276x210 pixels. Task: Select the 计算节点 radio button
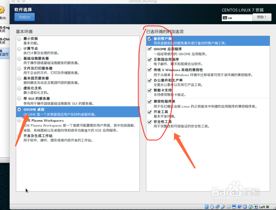(19, 49)
